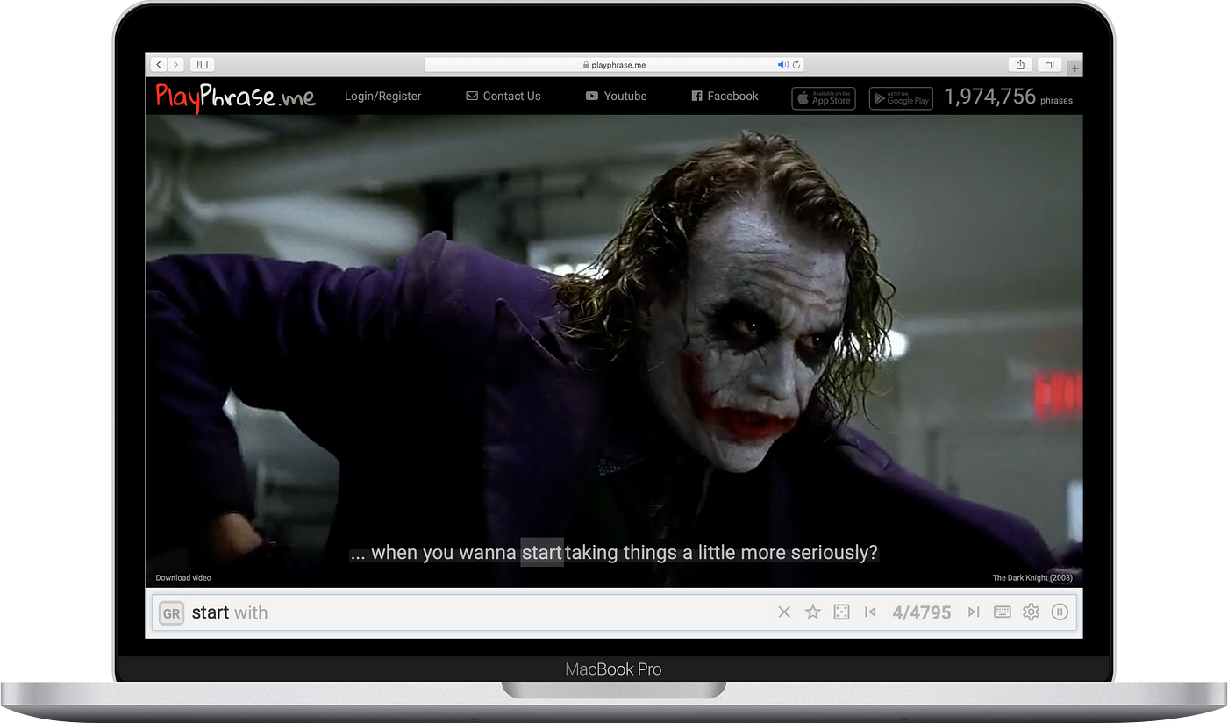Click The Dark Knight (2008) title

pos(1032,578)
